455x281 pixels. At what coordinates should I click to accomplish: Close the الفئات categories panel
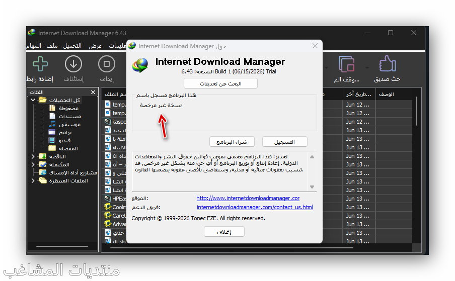coord(93,92)
